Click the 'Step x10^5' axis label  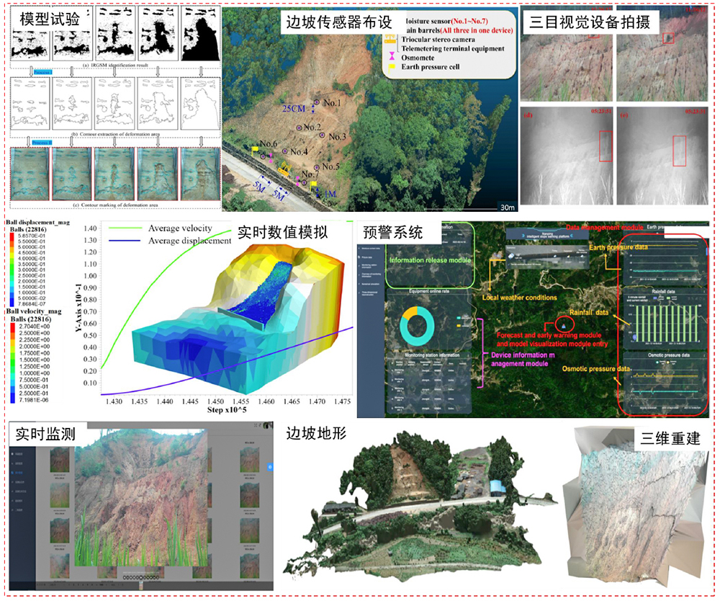[226, 410]
